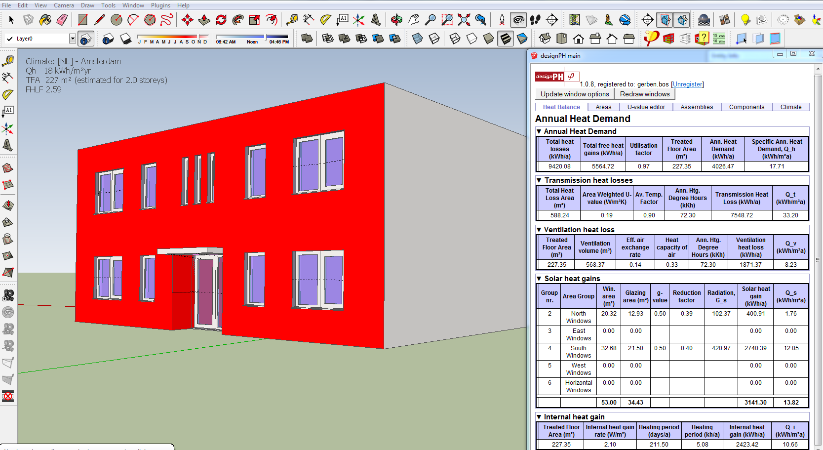Open the designPH logo tool
This screenshot has height=450, width=823.
coord(651,38)
